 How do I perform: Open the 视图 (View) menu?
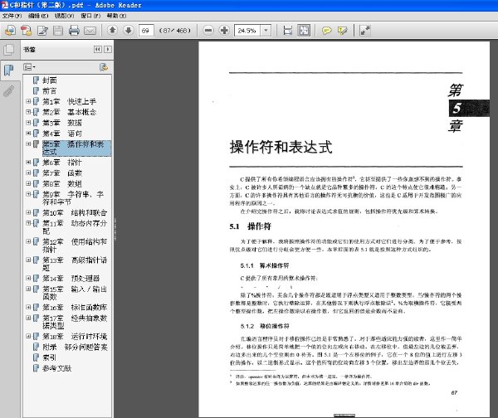point(64,16)
